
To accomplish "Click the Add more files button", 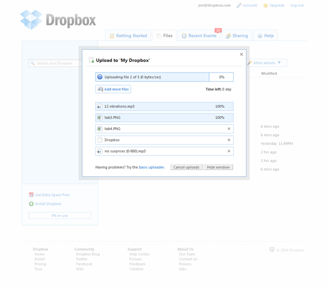I will click(113, 89).
